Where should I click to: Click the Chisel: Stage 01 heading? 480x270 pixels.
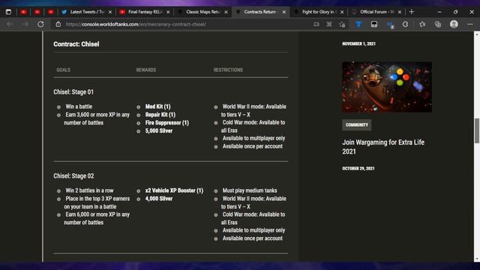(x=73, y=91)
